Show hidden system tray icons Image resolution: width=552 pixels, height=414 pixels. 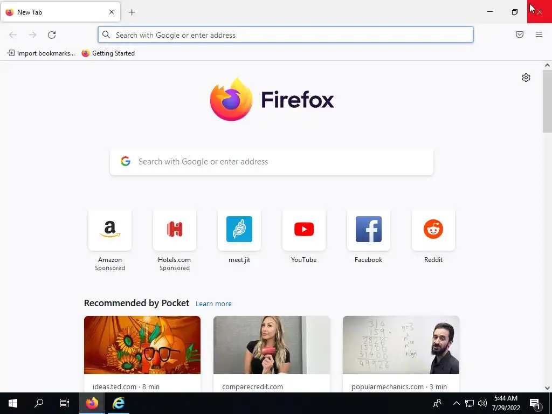pos(456,403)
